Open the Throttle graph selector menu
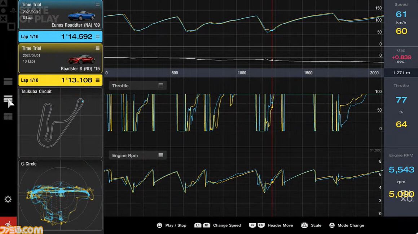 161,85
